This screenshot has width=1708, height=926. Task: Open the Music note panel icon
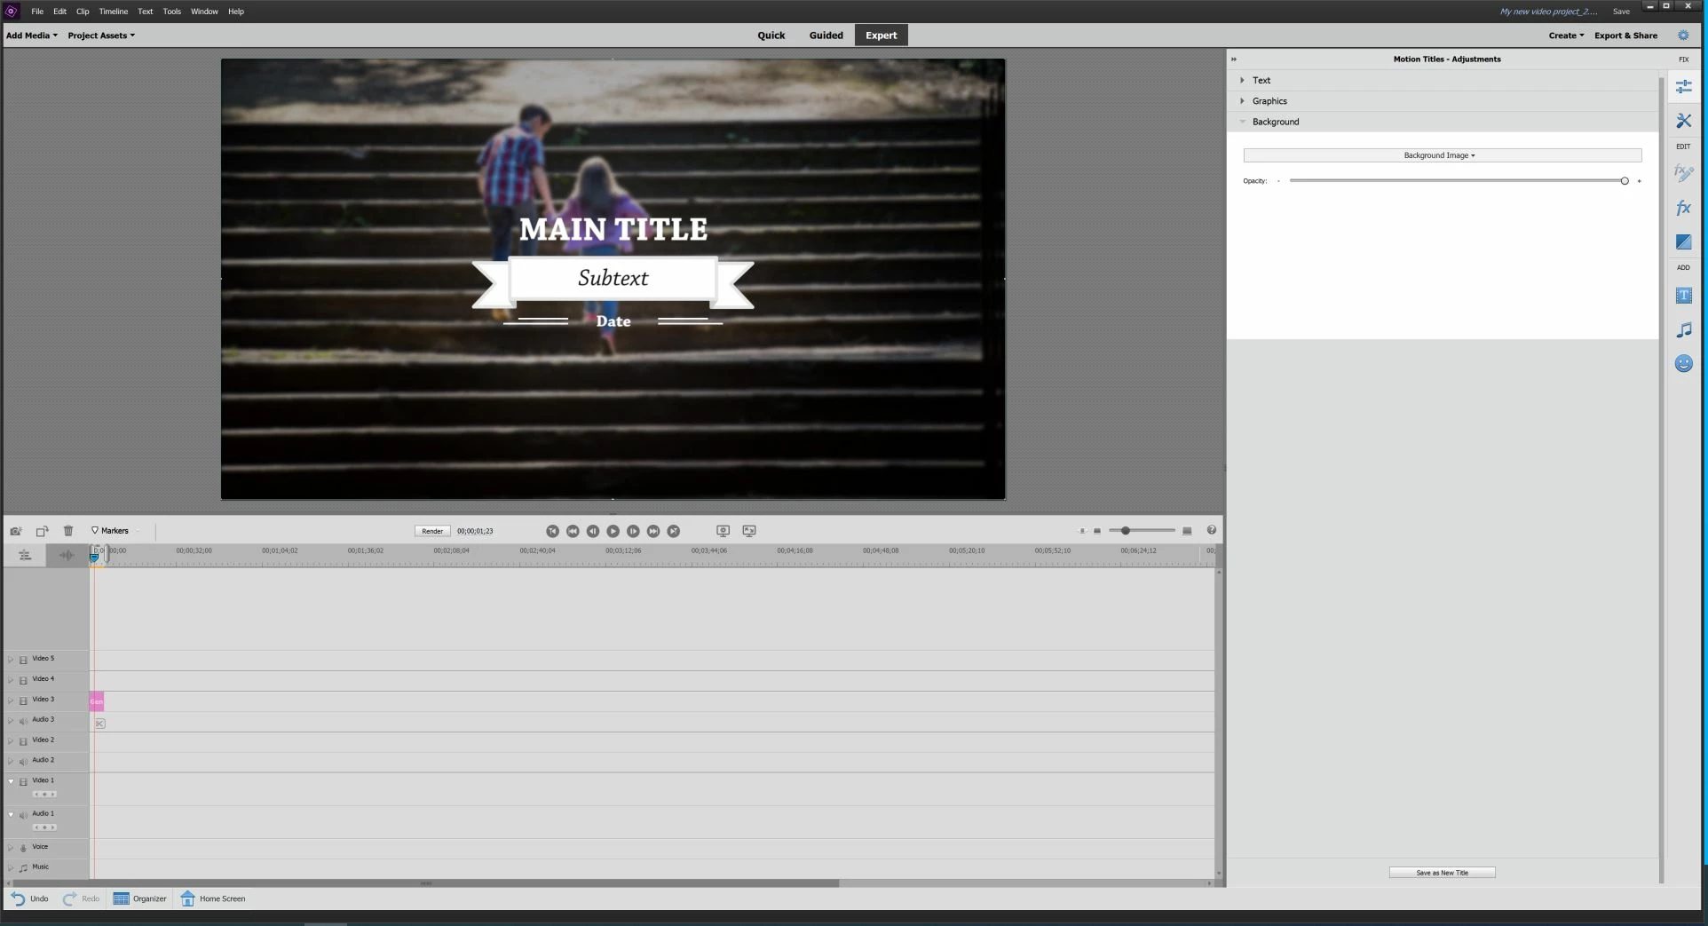[1683, 330]
